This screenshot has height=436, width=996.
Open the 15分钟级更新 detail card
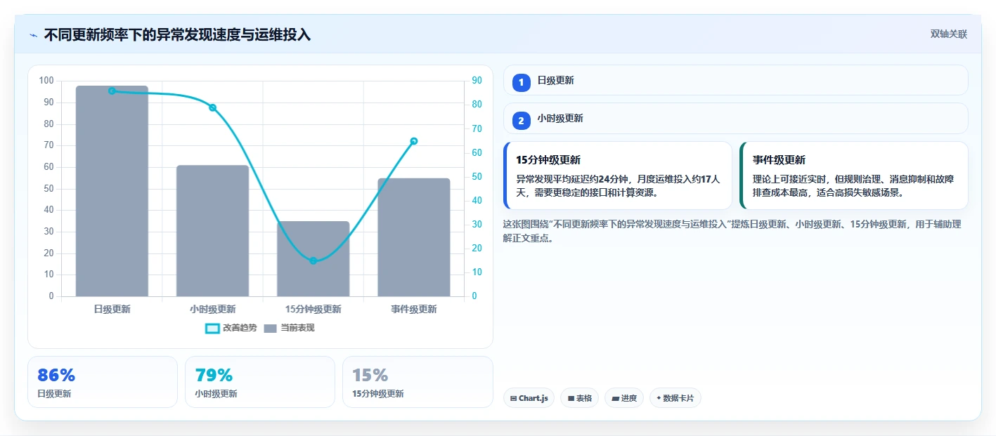(618, 176)
